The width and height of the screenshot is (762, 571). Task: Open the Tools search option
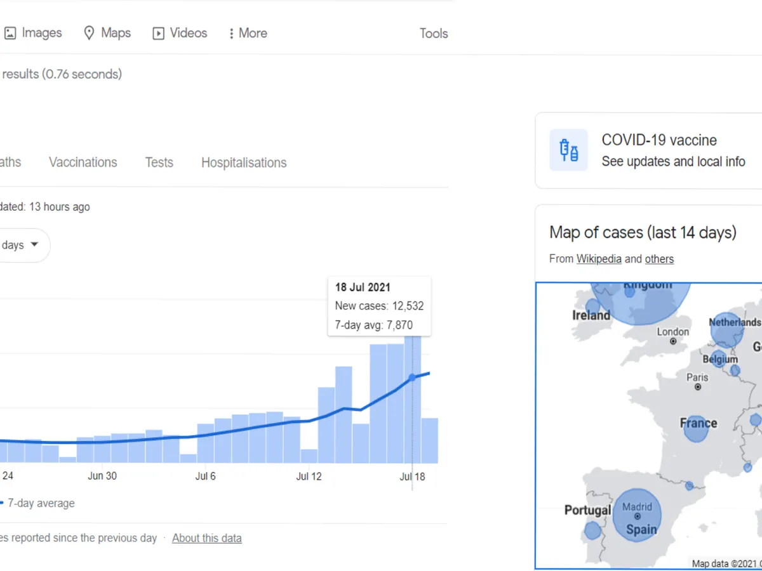pyautogui.click(x=434, y=34)
